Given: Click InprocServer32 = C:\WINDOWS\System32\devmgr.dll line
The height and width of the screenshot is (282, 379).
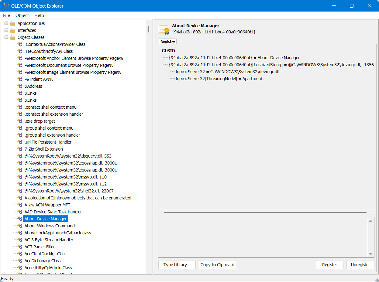Looking at the screenshot, I should coord(227,72).
